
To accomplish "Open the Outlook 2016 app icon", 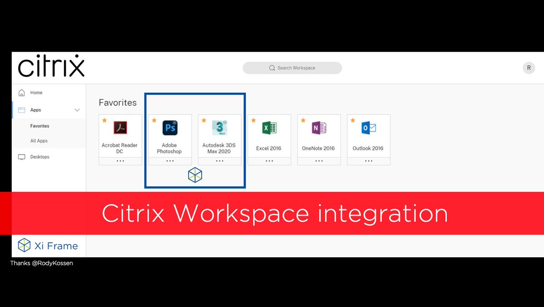I will [x=369, y=128].
